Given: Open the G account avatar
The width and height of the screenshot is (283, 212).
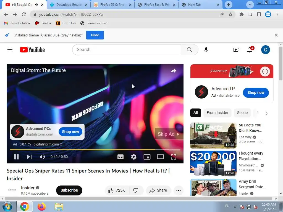Looking at the screenshot, I should pyautogui.click(x=266, y=50).
